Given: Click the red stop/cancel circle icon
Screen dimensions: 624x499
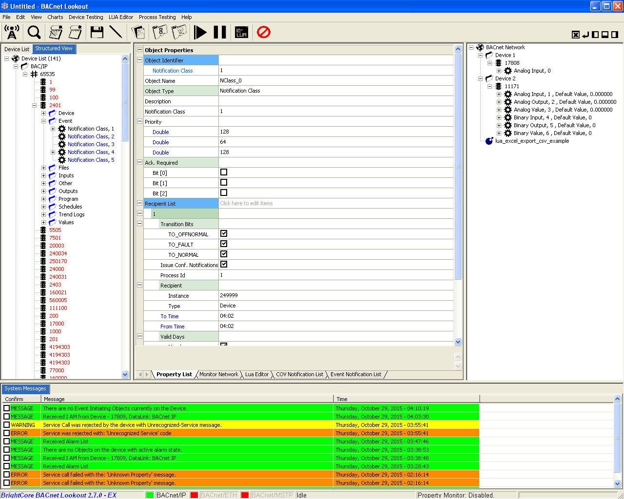Looking at the screenshot, I should point(264,32).
